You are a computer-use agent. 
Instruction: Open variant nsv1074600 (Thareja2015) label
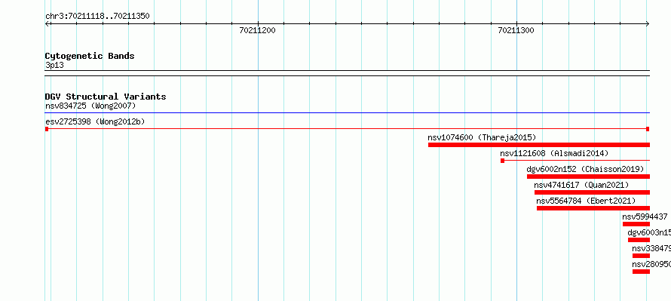pyautogui.click(x=482, y=137)
